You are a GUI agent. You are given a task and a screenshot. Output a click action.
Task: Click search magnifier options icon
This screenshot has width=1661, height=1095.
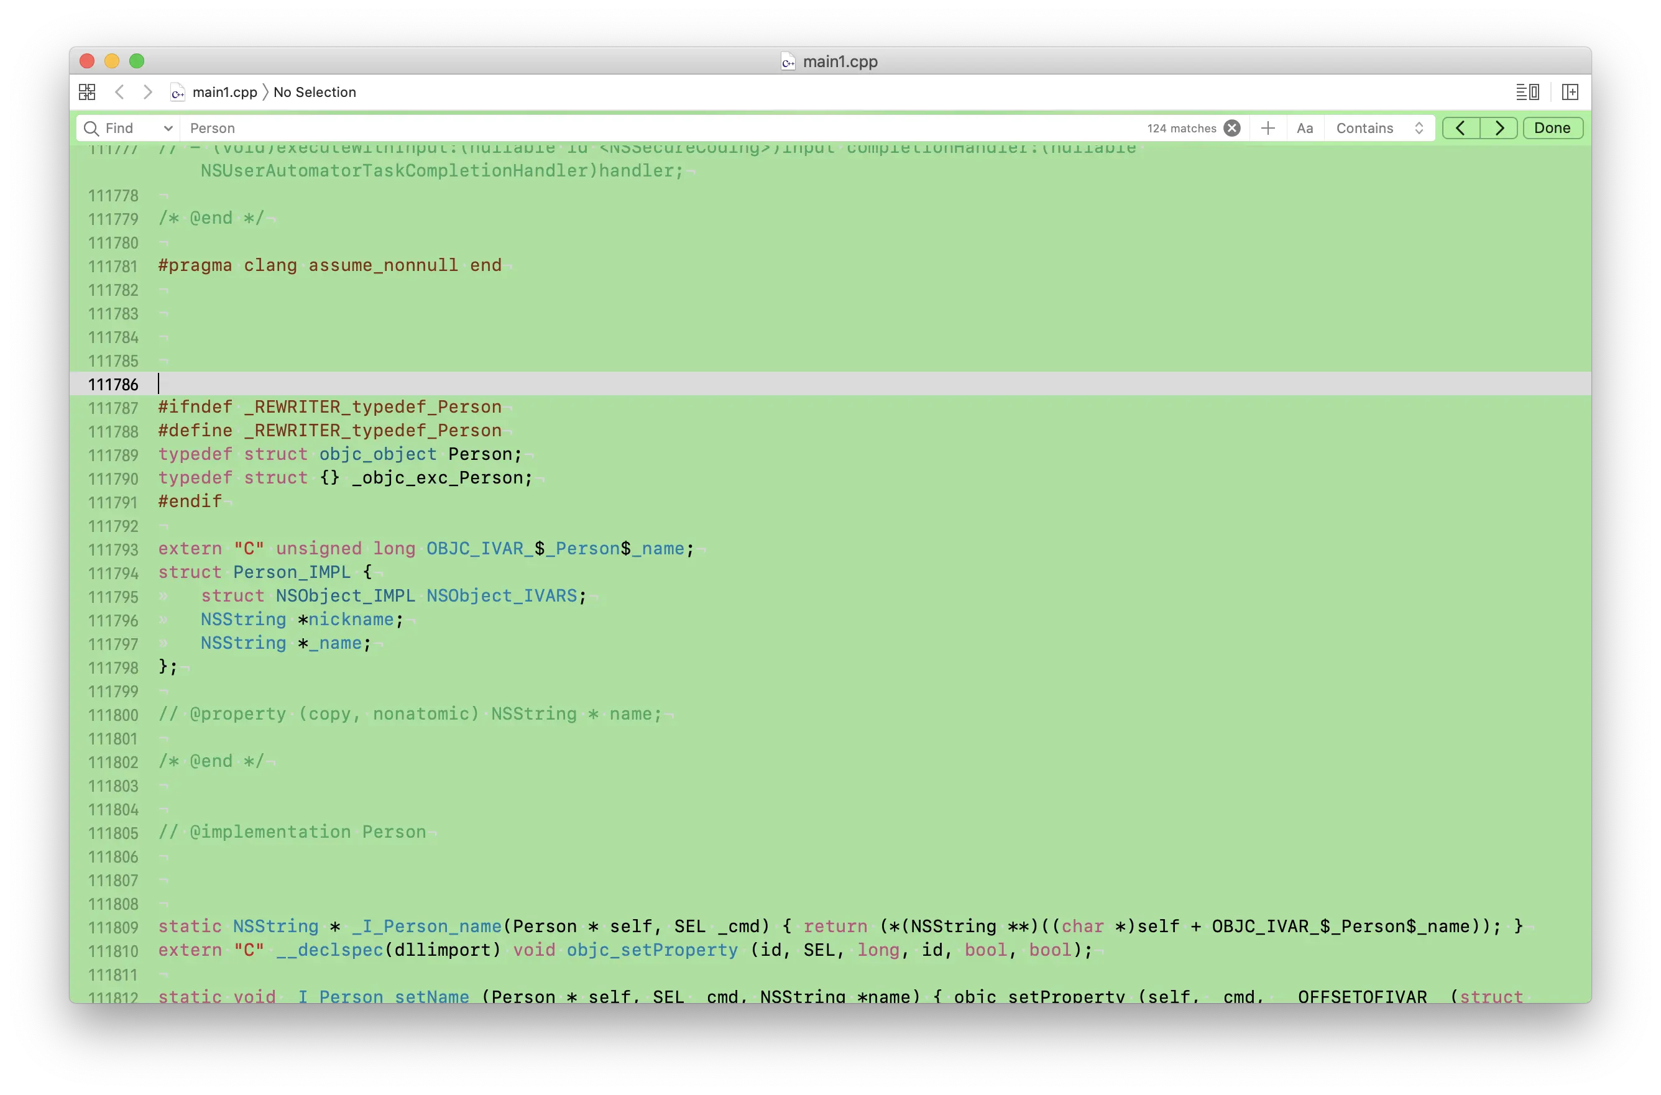pos(91,129)
